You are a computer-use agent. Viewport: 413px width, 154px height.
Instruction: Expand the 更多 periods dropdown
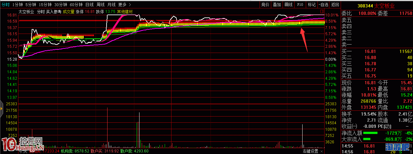pos(124,5)
